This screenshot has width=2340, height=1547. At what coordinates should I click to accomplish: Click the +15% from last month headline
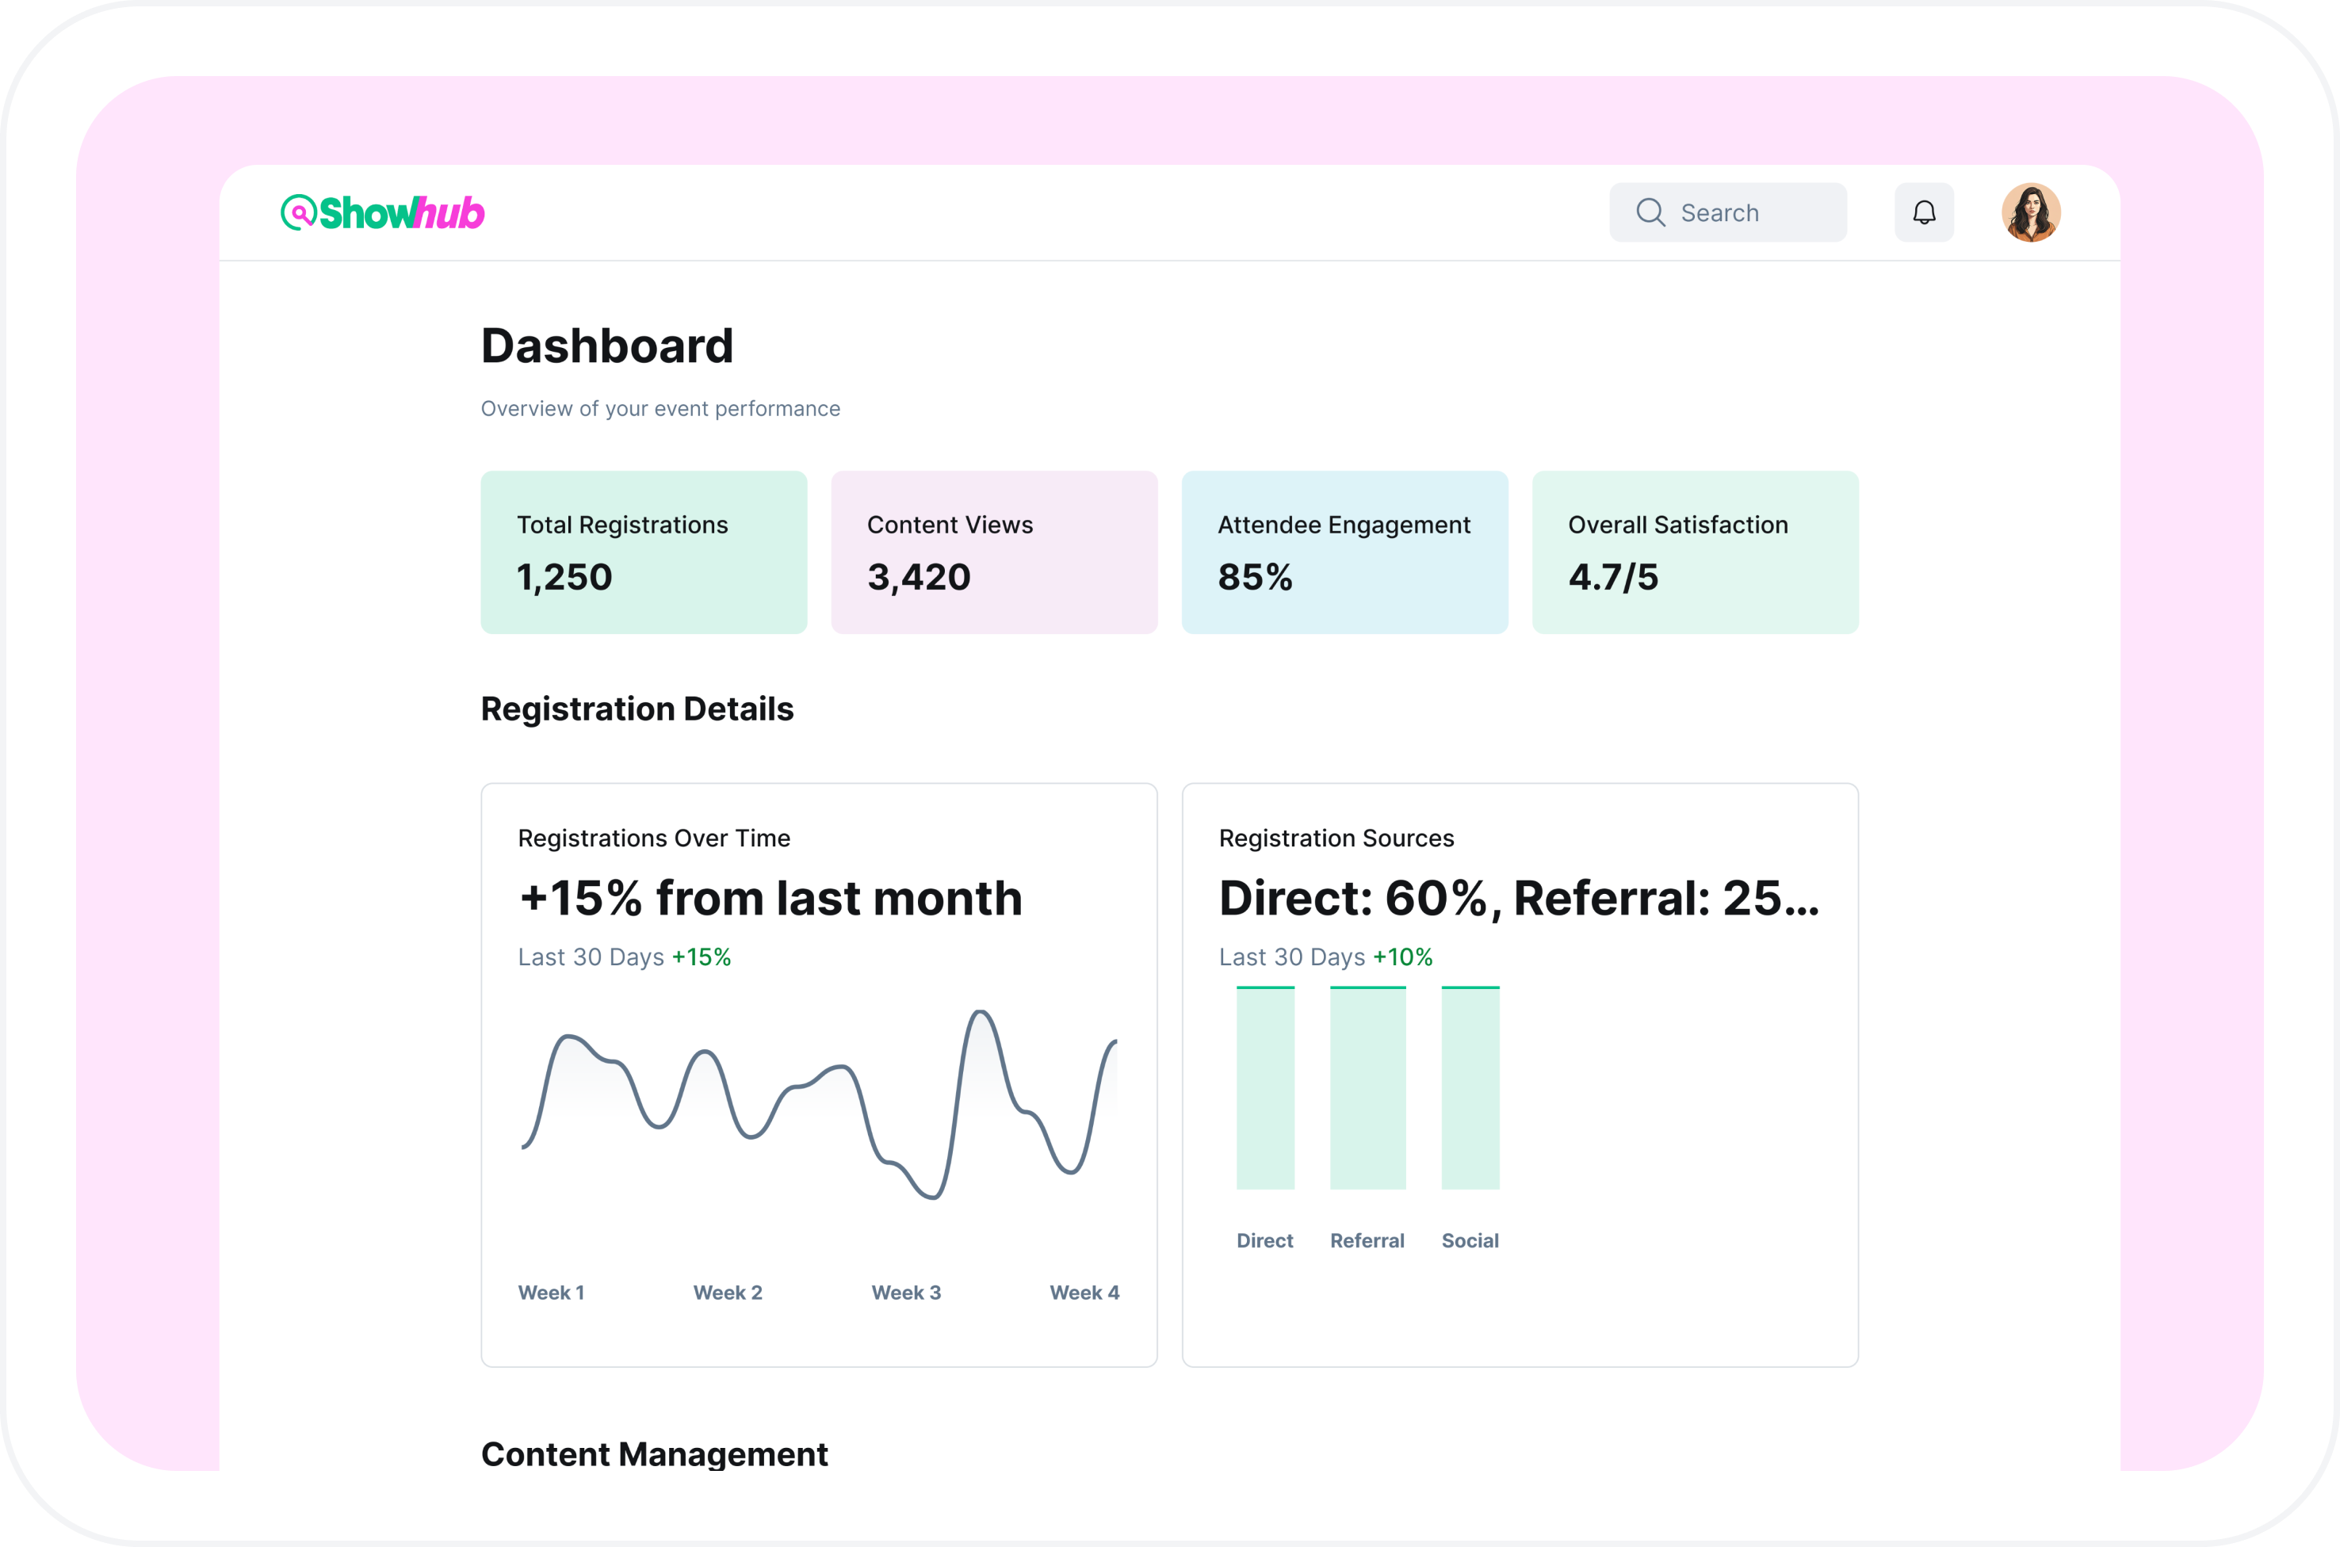tap(770, 898)
